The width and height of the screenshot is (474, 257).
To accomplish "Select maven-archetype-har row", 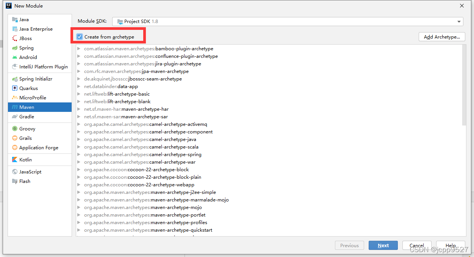I will [269, 109].
